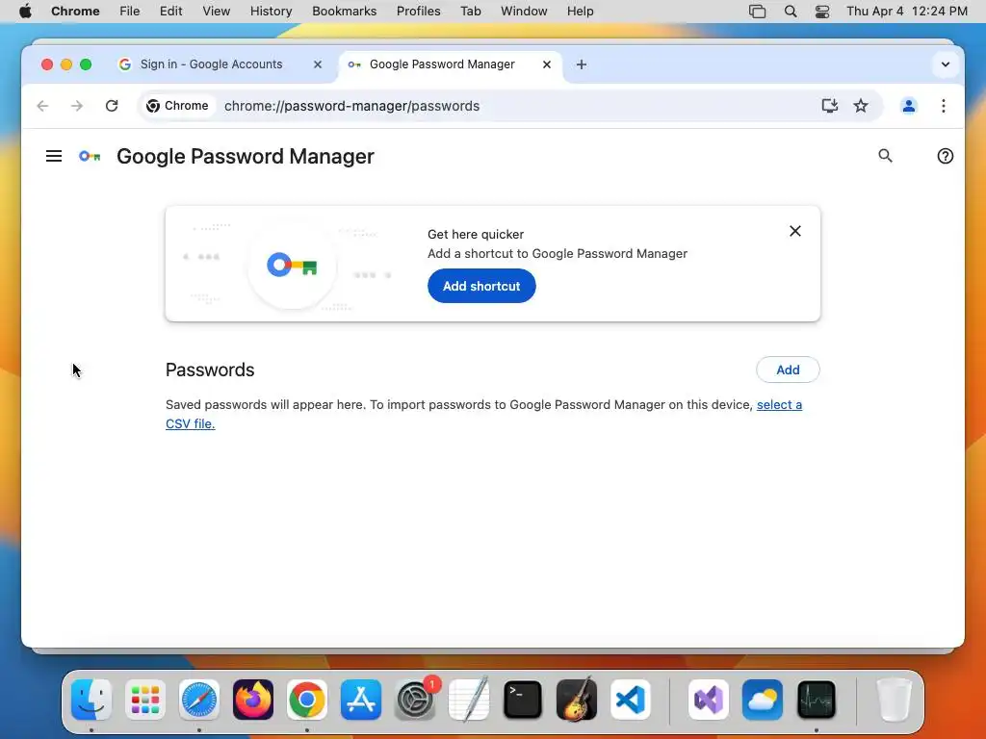Launch Safari from the Dock
This screenshot has height=739, width=986.
pyautogui.click(x=199, y=700)
